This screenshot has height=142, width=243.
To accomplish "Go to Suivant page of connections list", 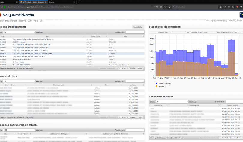I will (x=232, y=138).
